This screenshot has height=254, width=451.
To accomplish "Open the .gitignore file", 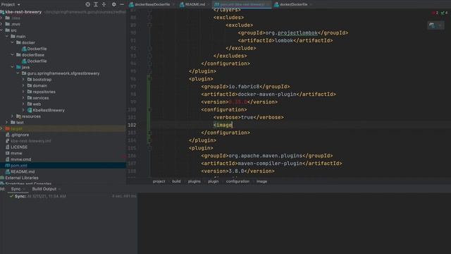I will [x=17, y=135].
